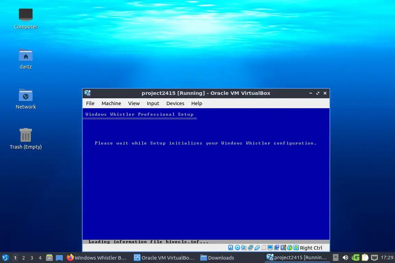Switch to workspace 2

coord(23,258)
